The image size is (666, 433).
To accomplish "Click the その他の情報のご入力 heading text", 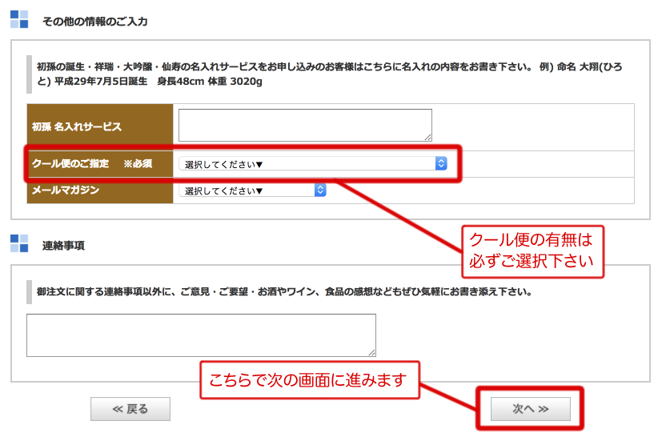I will coord(94,22).
